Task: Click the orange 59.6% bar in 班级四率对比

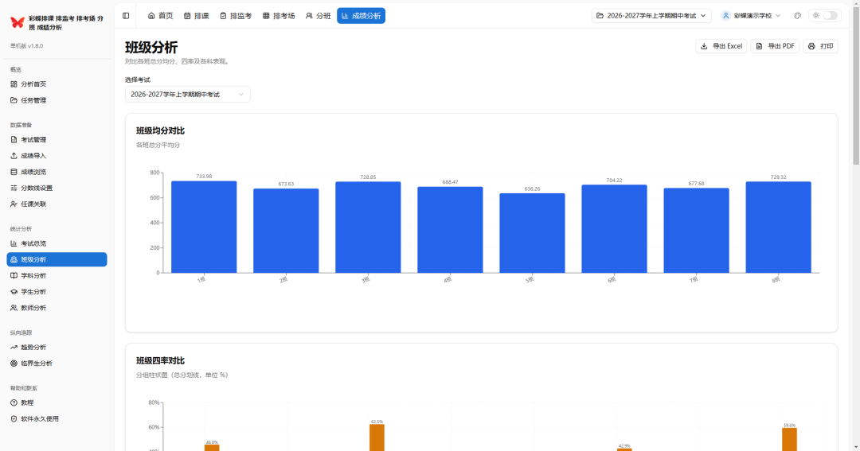Action: (x=789, y=440)
